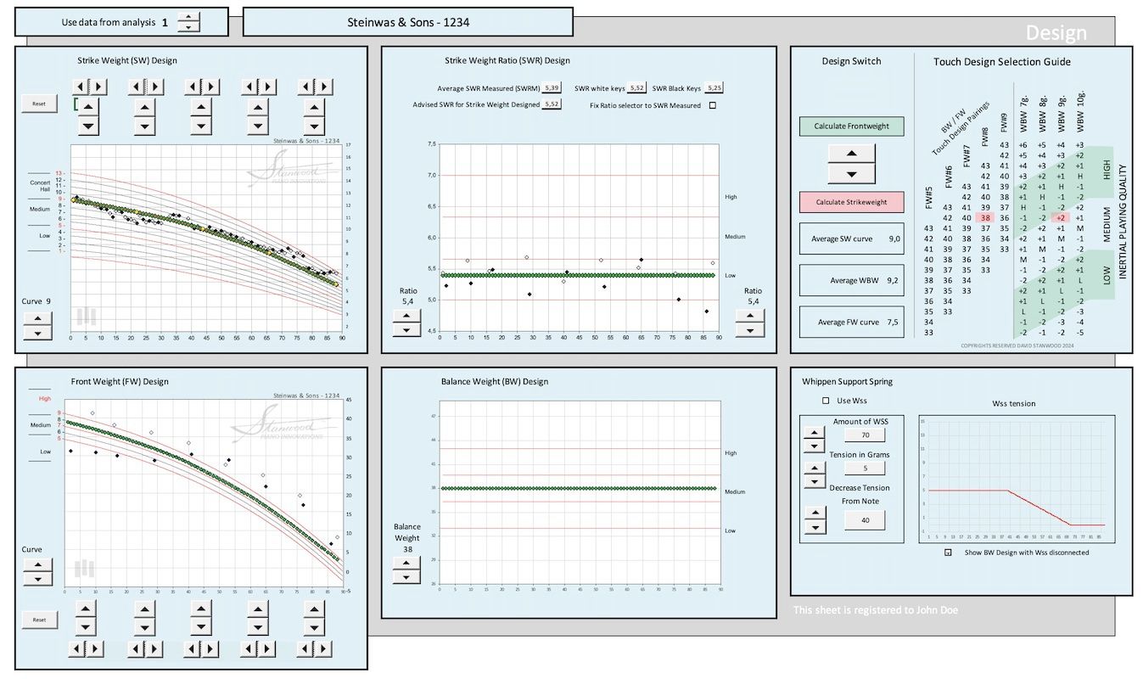This screenshot has width=1143, height=679.
Task: Increase the 'Use data from analysis' number
Action: (188, 18)
